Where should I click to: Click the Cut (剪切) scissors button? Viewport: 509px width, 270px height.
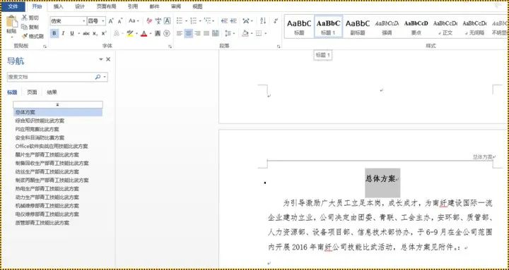[x=30, y=18]
